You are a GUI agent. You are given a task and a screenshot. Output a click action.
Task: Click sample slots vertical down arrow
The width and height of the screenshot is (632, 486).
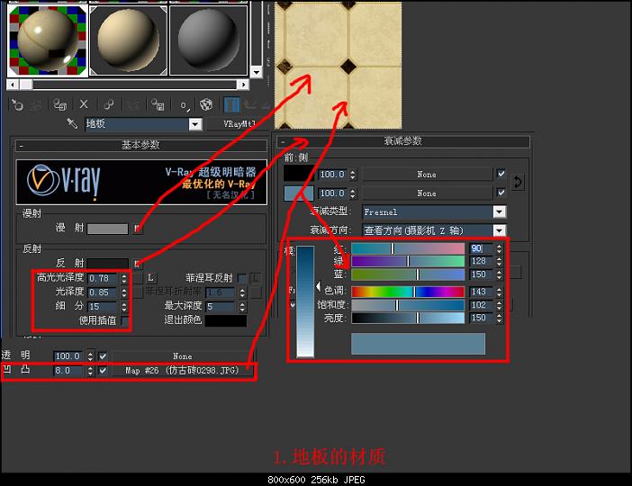click(256, 72)
